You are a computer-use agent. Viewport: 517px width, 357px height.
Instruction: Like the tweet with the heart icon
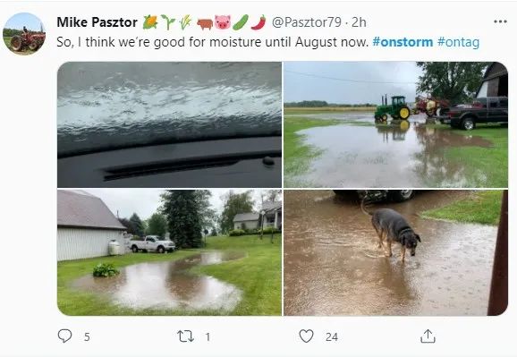tap(306, 336)
